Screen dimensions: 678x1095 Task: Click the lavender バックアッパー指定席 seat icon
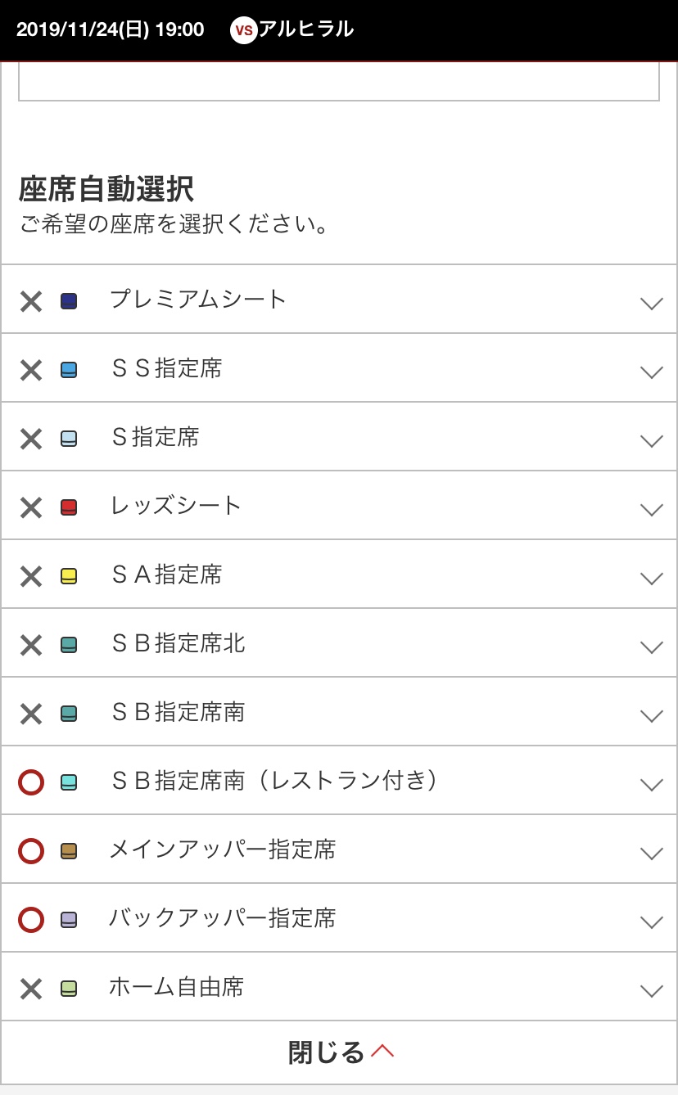[69, 920]
